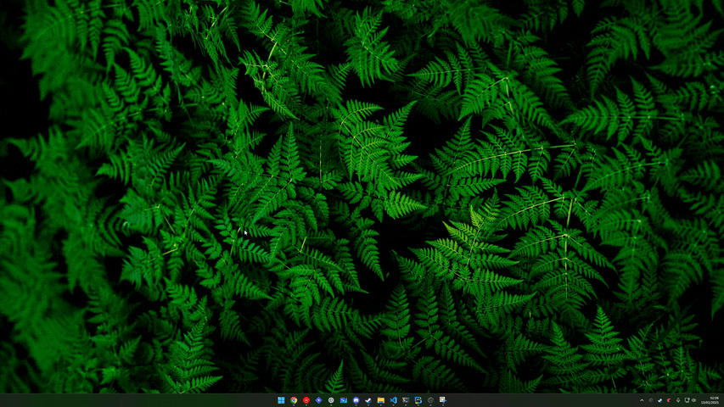Image resolution: width=724 pixels, height=407 pixels.
Task: Open the Terminal window from taskbar
Action: pyautogui.click(x=406, y=400)
